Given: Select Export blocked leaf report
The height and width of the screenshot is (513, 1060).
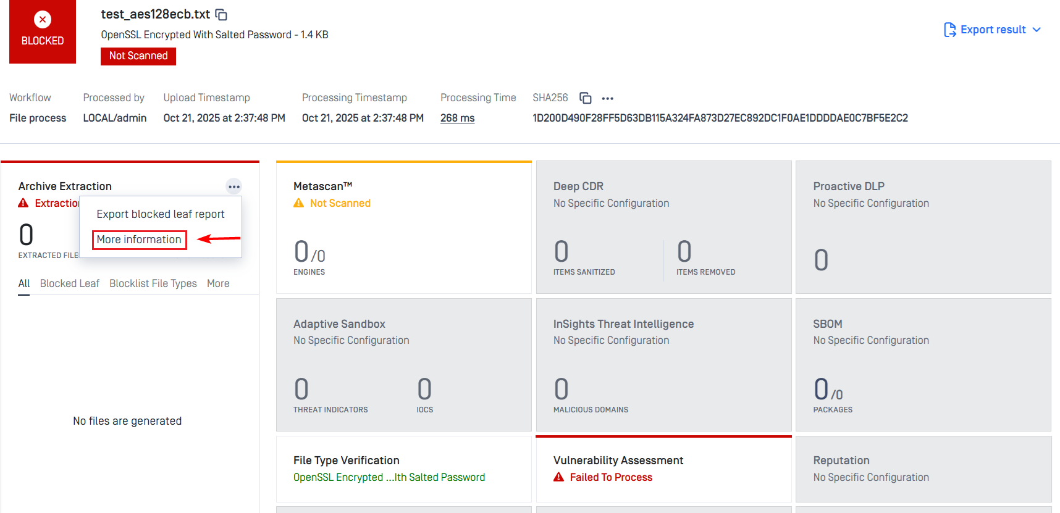Looking at the screenshot, I should coord(161,214).
